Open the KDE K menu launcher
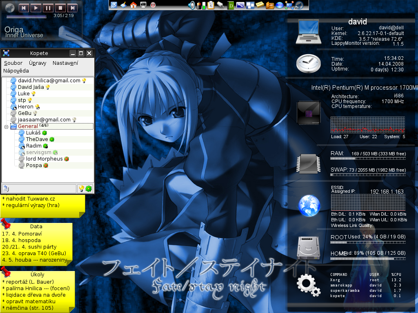 pos(114,5)
